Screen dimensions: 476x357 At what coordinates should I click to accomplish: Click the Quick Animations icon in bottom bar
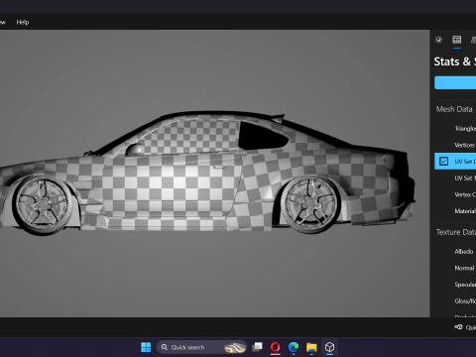458,327
